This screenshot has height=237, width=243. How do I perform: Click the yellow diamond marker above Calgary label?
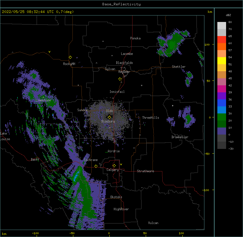point(114,166)
